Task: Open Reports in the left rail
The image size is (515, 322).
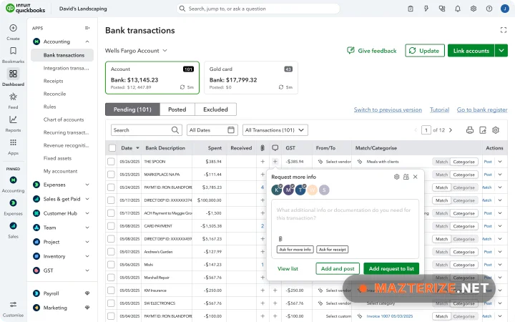Action: point(13,119)
